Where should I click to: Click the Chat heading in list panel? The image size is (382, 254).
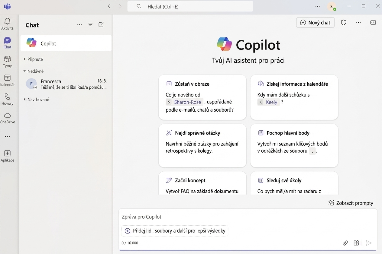click(x=32, y=25)
